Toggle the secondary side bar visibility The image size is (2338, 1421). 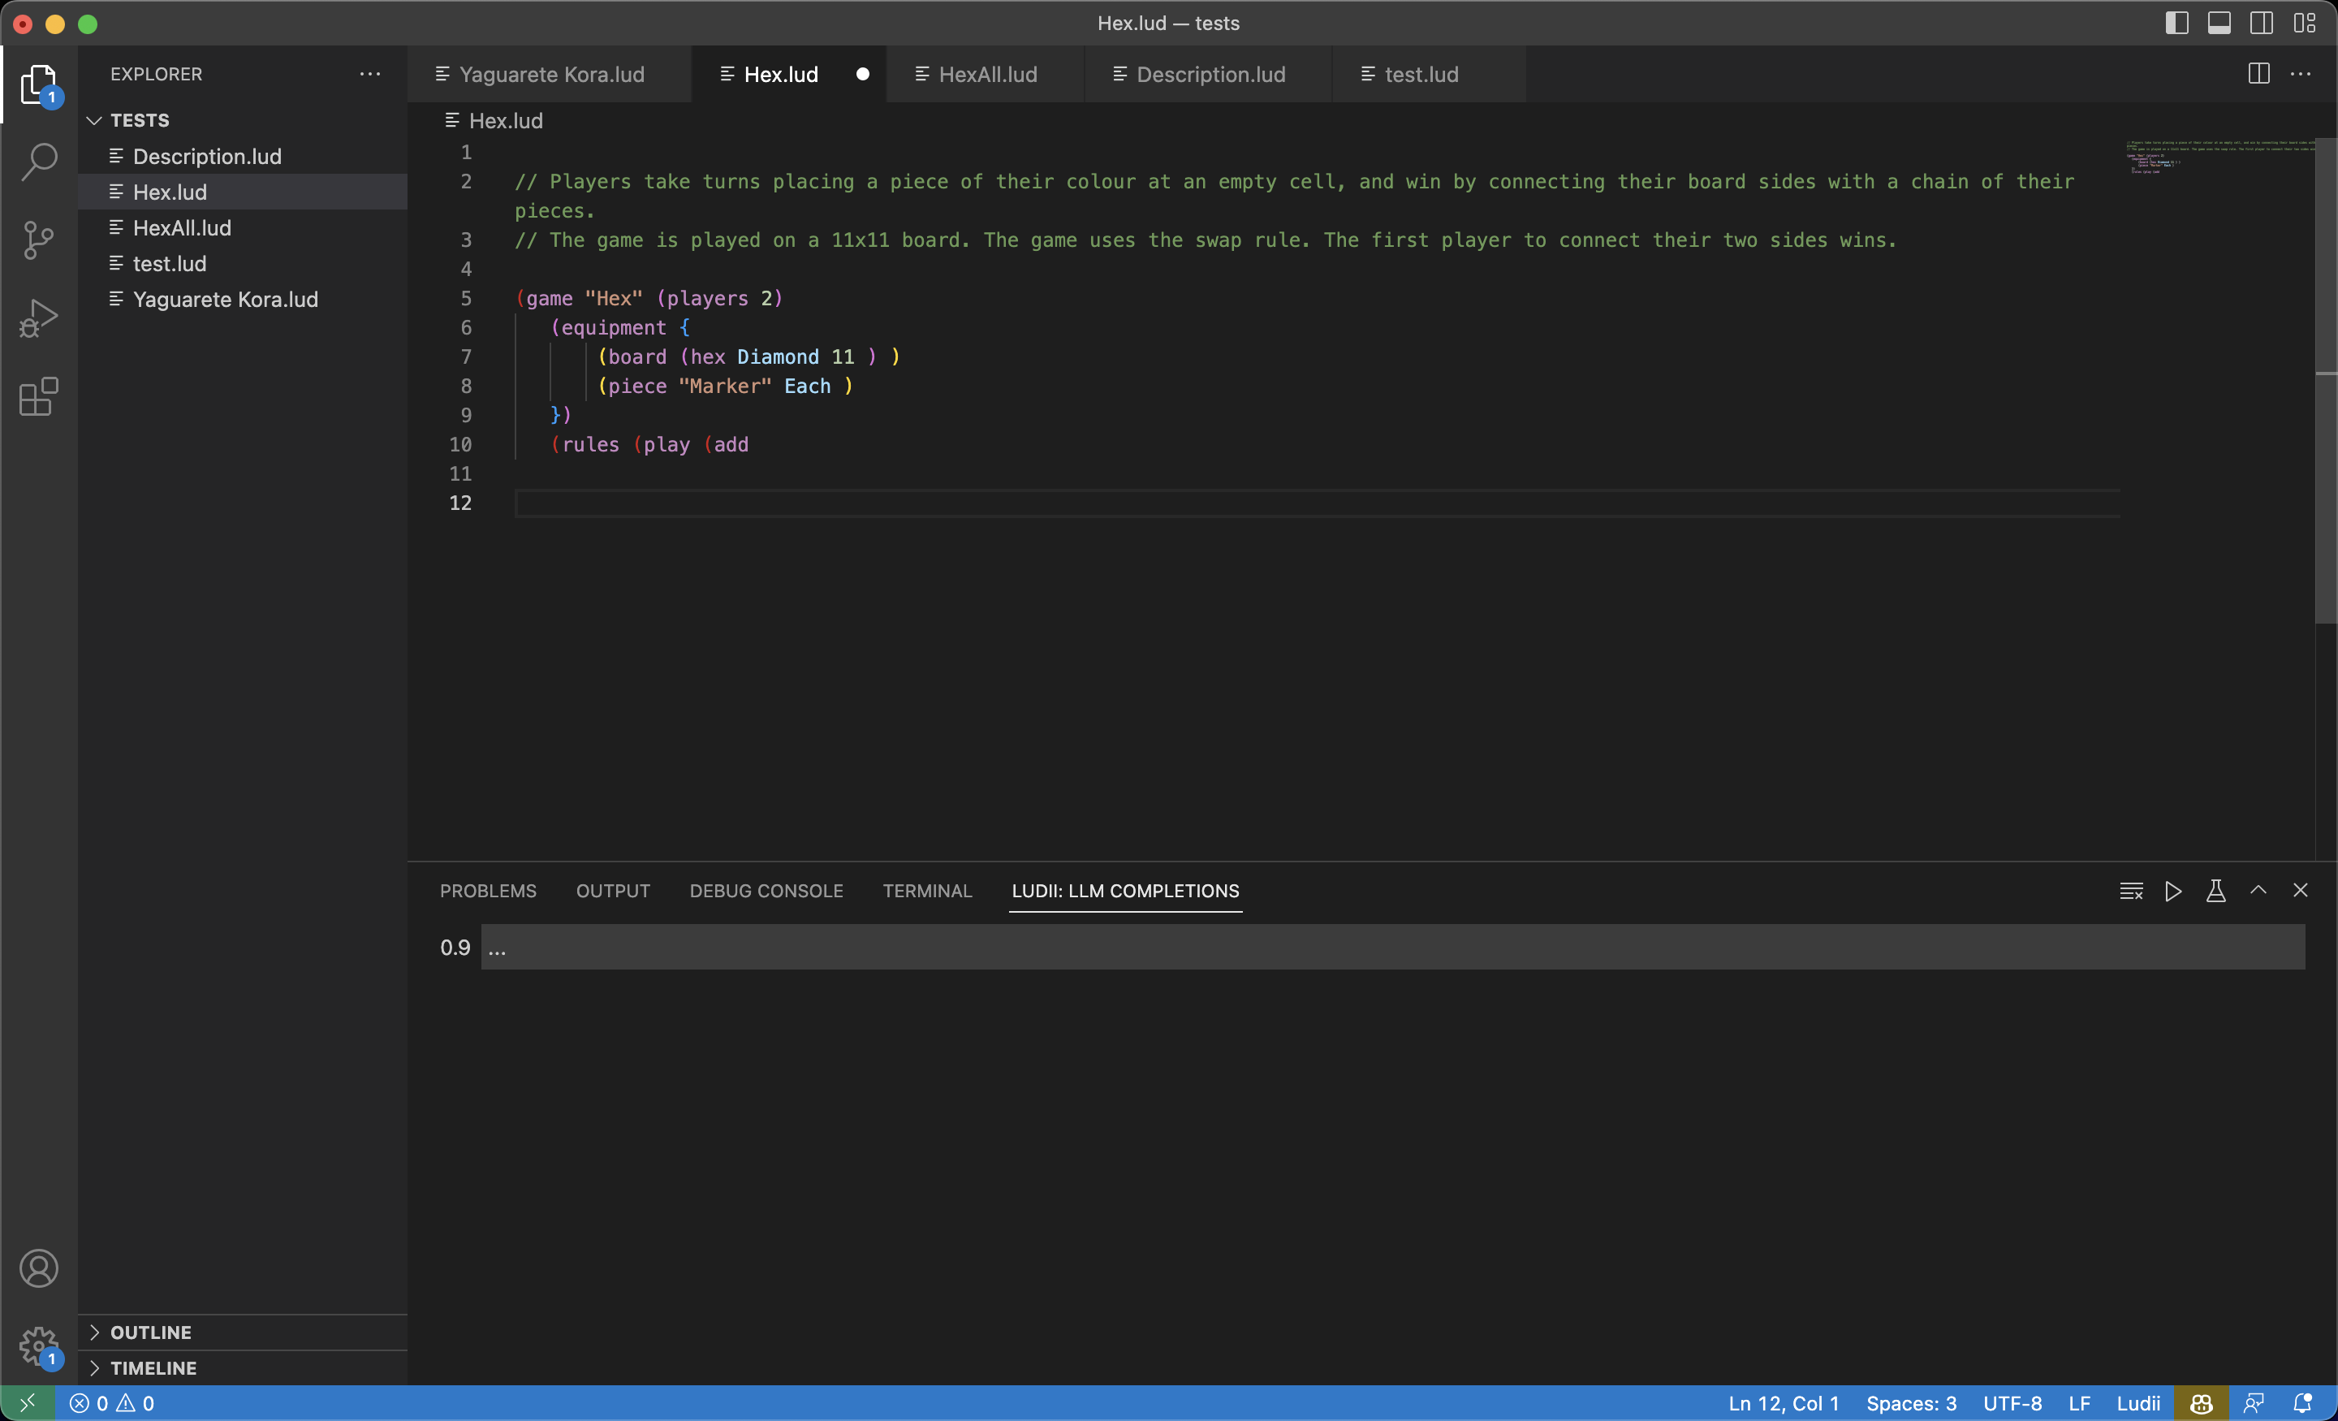[2262, 23]
